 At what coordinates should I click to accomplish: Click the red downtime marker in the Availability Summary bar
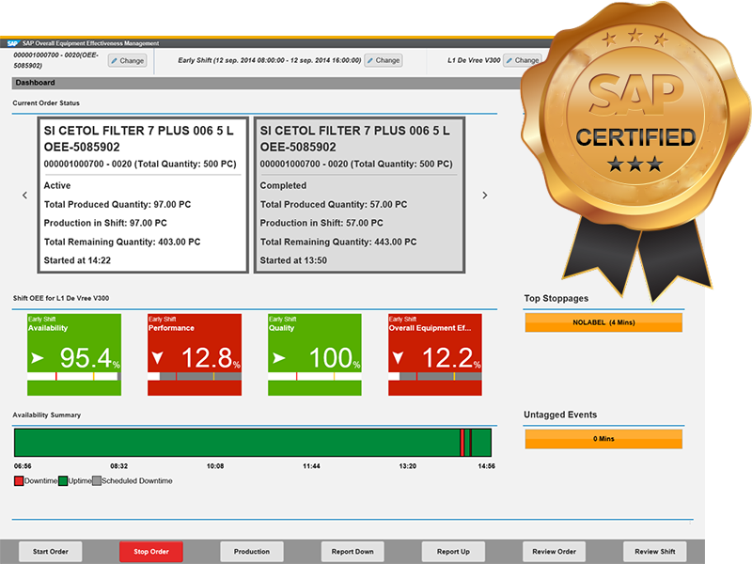462,439
